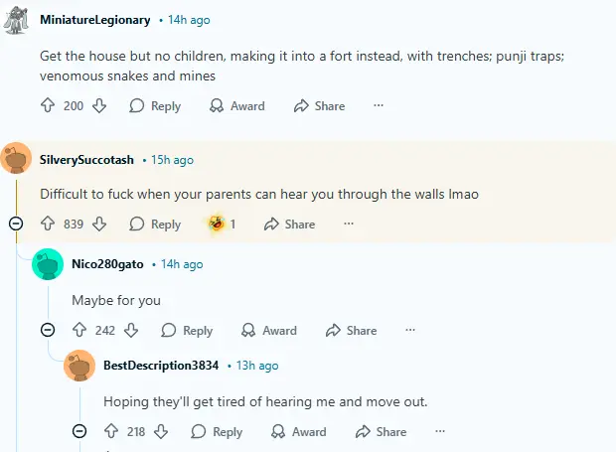Reply to MiniatureLegionary's comment
This screenshot has height=452, width=616.
[155, 106]
